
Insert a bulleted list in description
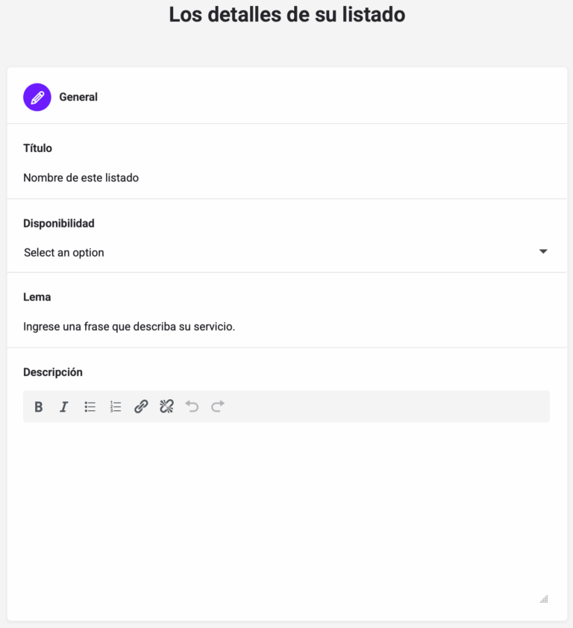click(90, 407)
